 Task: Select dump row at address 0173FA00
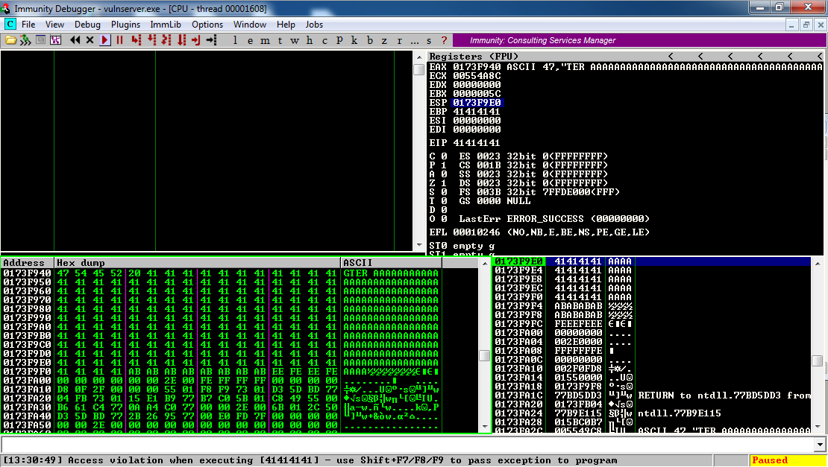(222, 380)
